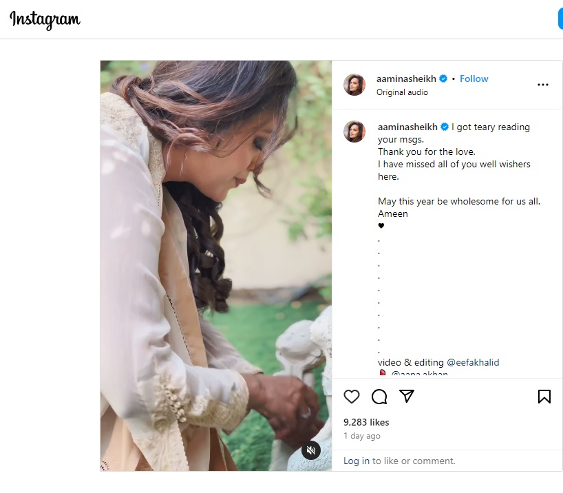563x493 pixels.
Task: Click aaminasheikh username in the caption
Action: coord(407,127)
